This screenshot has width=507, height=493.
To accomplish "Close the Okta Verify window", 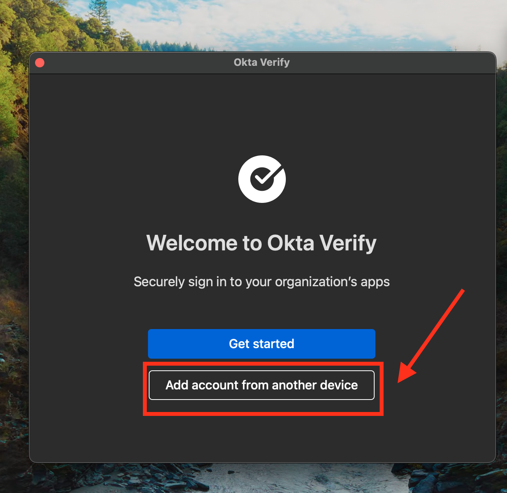I will click(40, 63).
